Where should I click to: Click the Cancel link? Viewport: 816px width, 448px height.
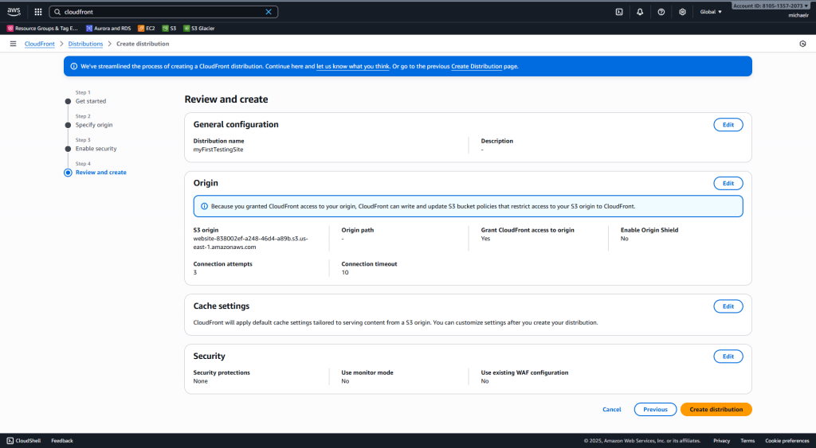(611, 410)
